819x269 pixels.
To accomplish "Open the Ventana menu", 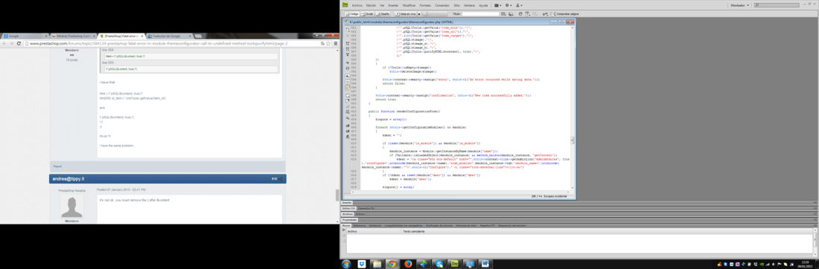I will click(469, 5).
